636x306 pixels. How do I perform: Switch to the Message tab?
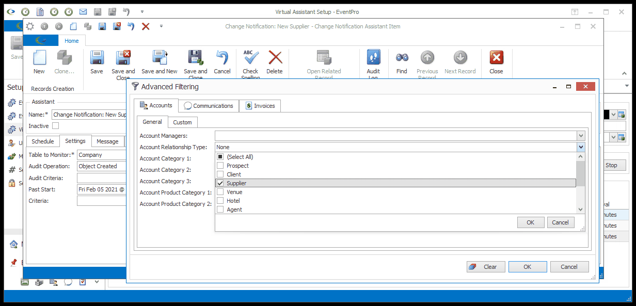click(x=107, y=141)
